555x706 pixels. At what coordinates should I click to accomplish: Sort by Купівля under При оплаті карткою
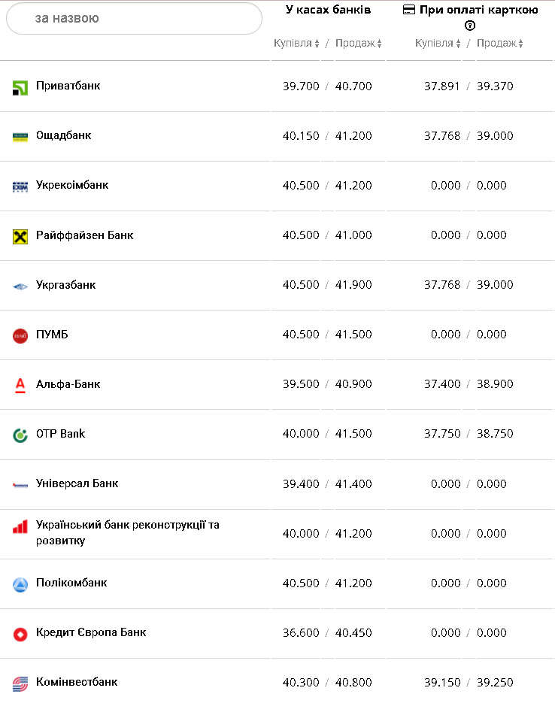tap(438, 44)
